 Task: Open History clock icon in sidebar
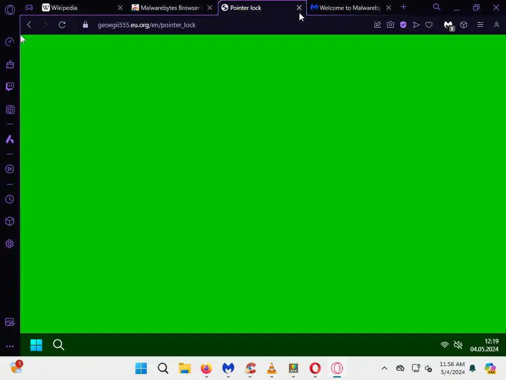click(10, 199)
